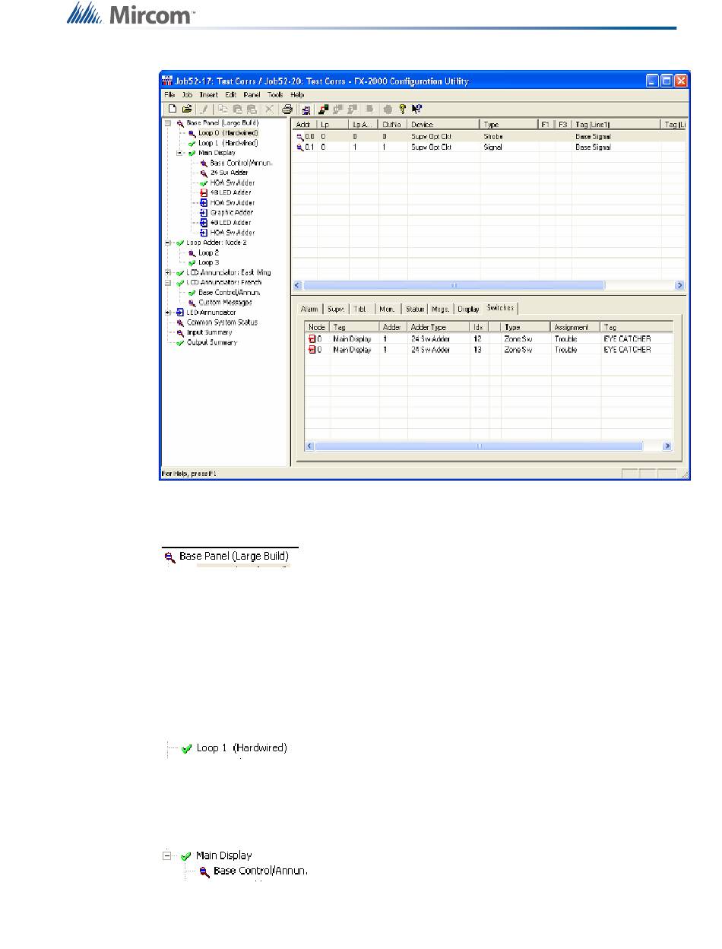This screenshot has width=722, height=949.
Task: Select the Strobe cell in the device list
Action: pyautogui.click(x=492, y=137)
